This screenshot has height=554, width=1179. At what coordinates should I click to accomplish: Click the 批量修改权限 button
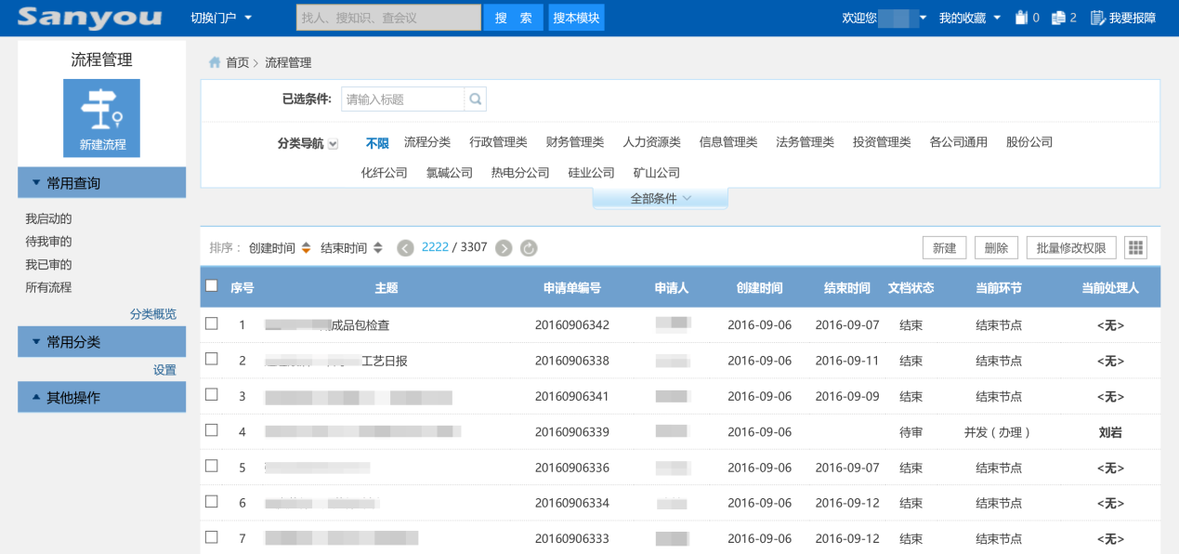point(1070,248)
